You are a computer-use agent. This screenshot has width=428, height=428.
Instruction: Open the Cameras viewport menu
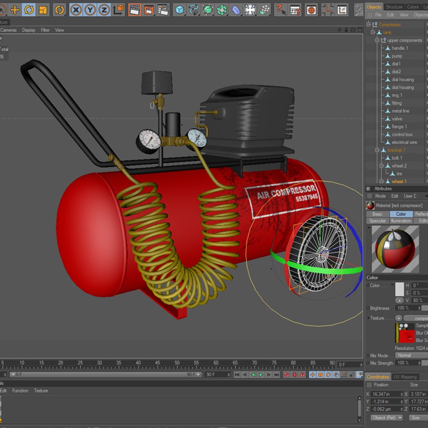coord(8,30)
